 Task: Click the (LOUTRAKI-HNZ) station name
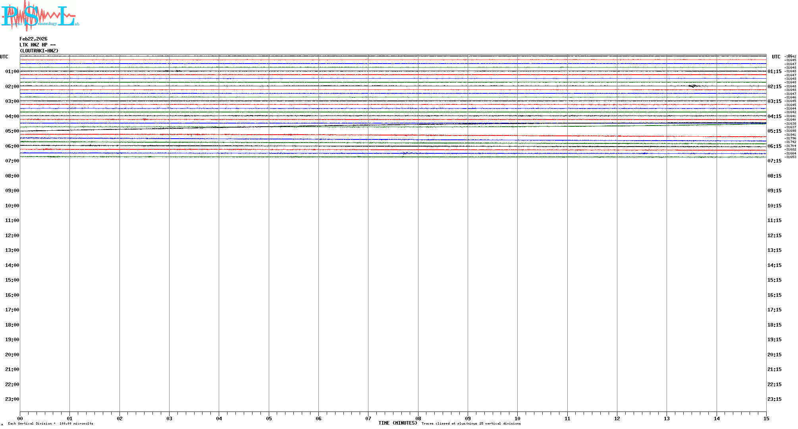click(x=39, y=51)
